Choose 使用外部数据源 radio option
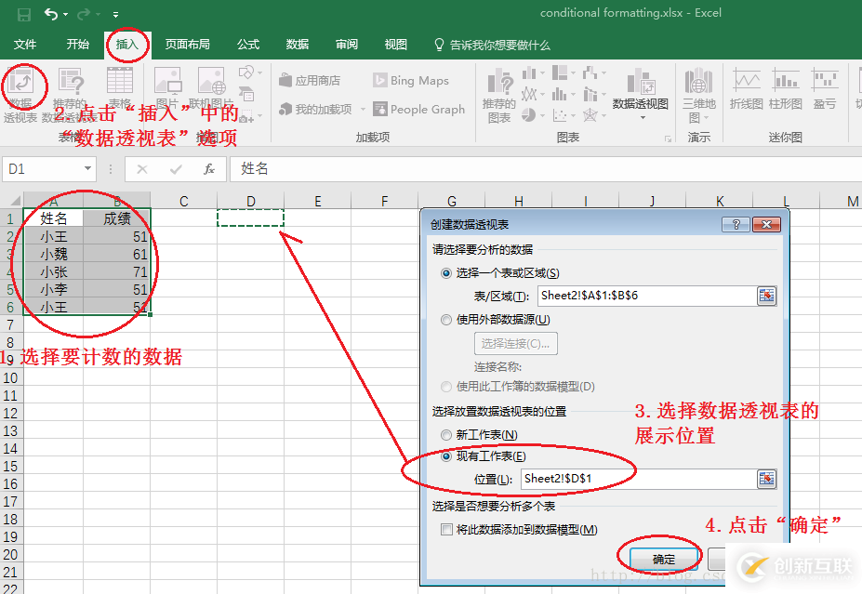The image size is (862, 594). point(446,319)
